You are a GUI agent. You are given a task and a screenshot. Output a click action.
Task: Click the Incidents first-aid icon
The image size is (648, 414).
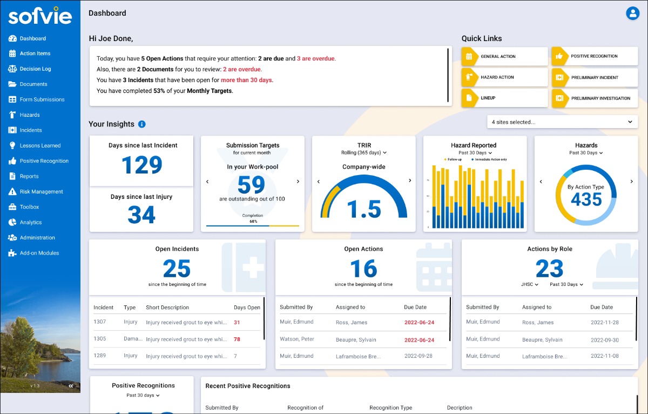pos(12,130)
